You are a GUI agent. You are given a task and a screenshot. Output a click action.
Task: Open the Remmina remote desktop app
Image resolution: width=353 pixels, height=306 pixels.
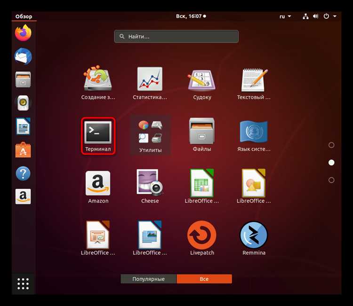(254, 238)
